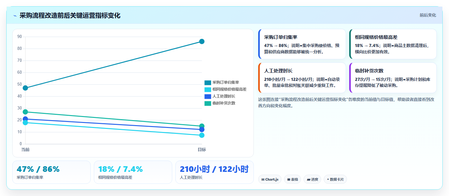Click the lightning icon beside the dashboard title

tap(15, 16)
